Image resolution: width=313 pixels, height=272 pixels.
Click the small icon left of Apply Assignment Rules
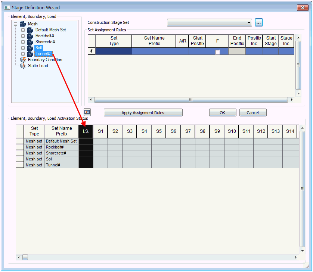click(x=87, y=112)
